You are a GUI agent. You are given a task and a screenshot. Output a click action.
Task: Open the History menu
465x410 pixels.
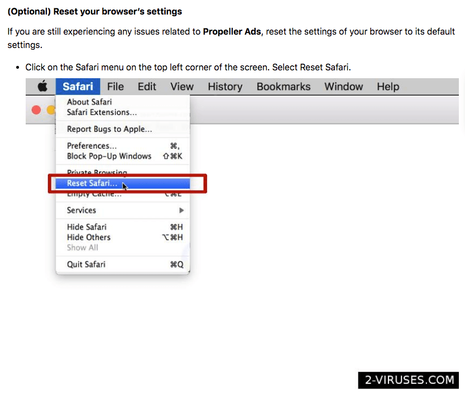point(225,87)
